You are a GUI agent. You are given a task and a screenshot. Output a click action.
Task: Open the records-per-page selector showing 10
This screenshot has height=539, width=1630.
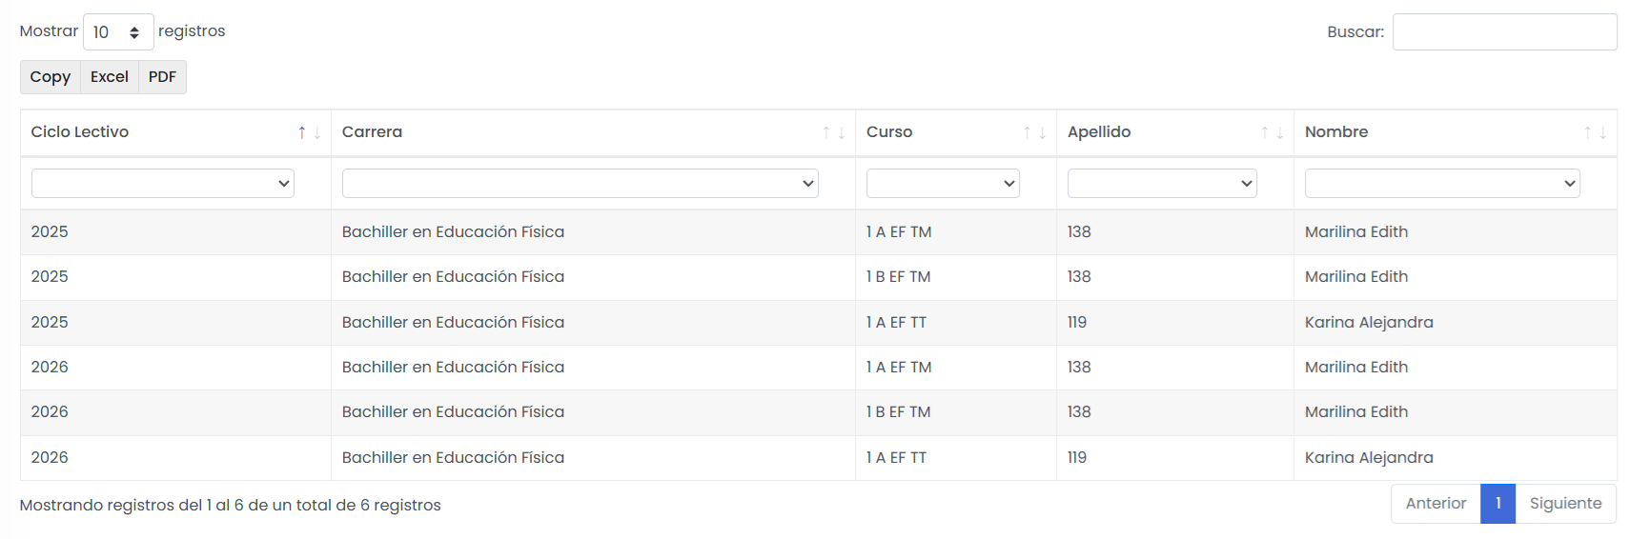[x=118, y=32]
